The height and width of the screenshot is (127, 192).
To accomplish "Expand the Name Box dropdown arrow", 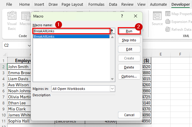I will 29,46.
